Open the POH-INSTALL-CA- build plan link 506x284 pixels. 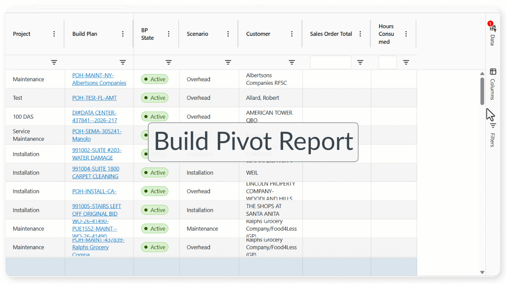coord(94,191)
